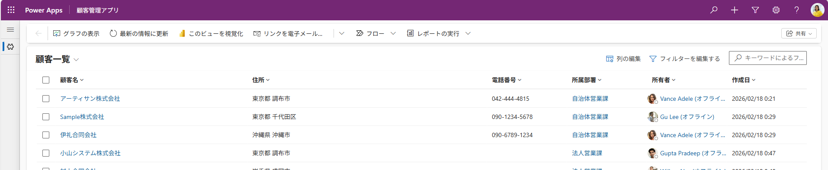Expand dropdown arrow next to email link
The width and height of the screenshot is (828, 170).
(x=342, y=33)
